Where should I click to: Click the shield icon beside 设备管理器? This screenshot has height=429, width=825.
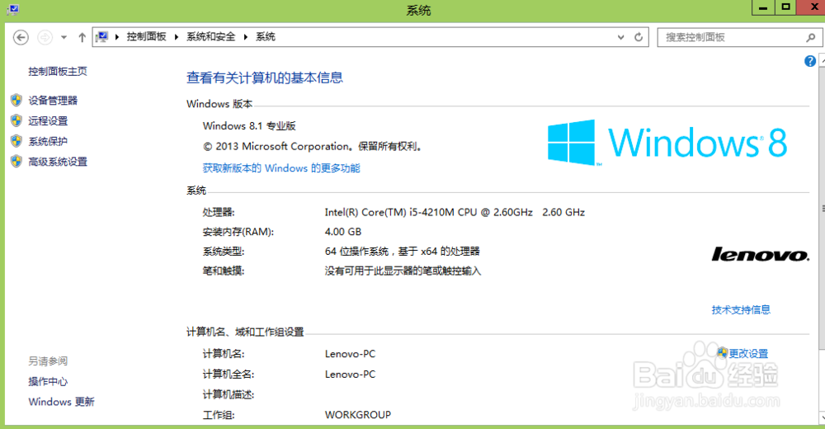16,100
